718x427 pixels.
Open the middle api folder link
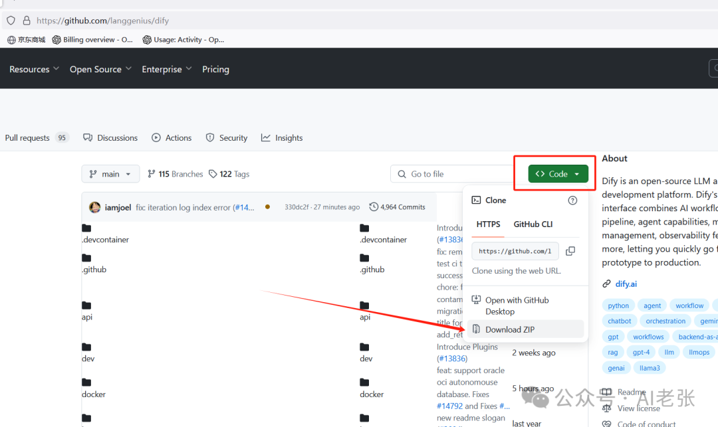point(365,317)
